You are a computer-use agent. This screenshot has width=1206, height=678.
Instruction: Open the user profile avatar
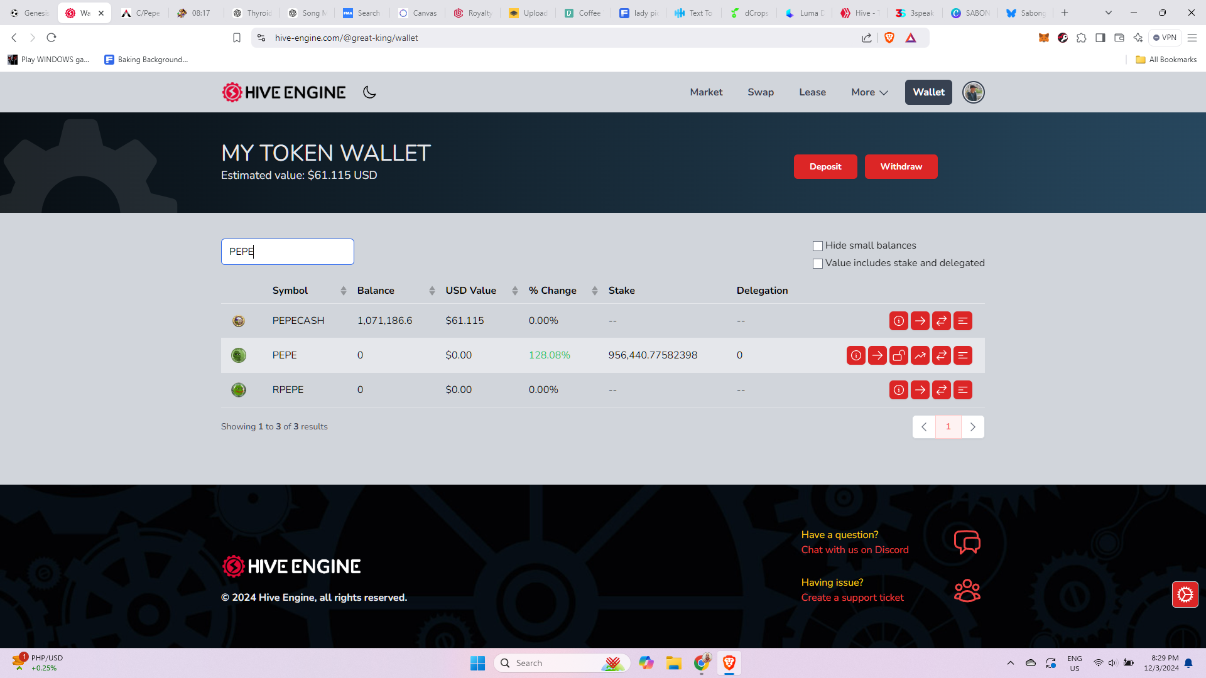click(x=974, y=92)
